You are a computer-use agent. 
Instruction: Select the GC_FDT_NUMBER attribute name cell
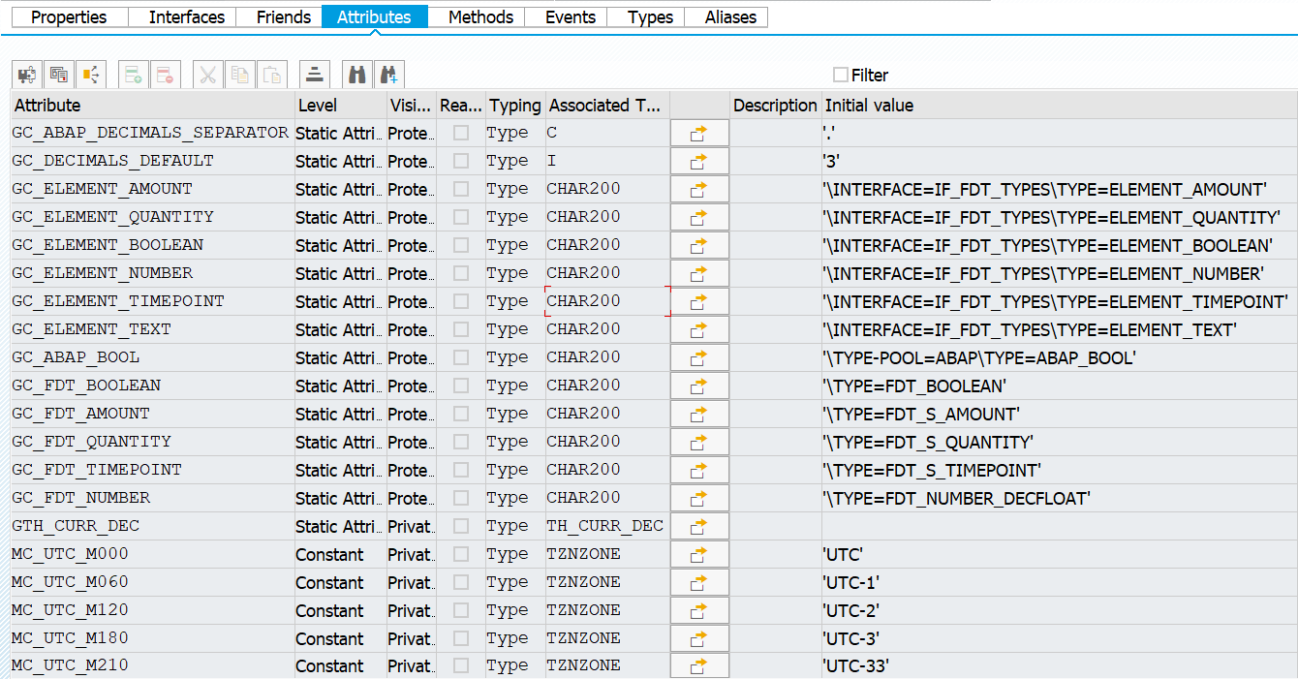152,498
